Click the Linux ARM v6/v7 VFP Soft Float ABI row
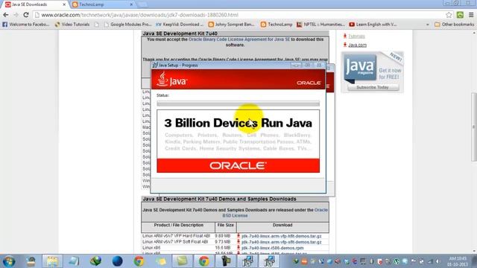The width and height of the screenshot is (477, 268). coord(235,242)
